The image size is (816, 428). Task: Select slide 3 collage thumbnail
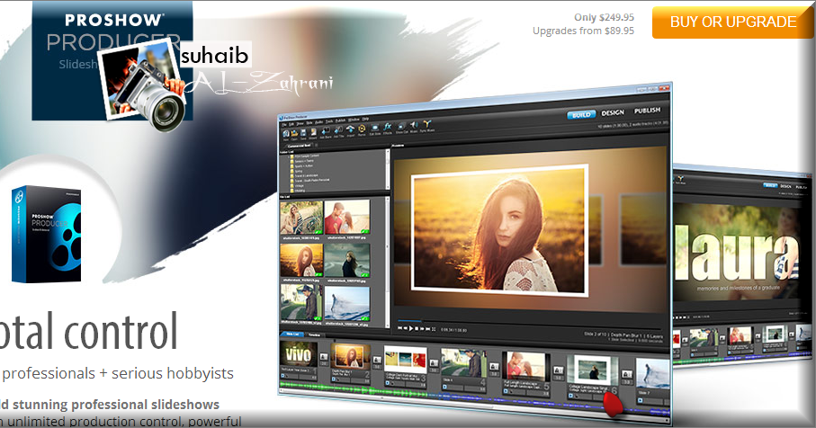pos(406,360)
